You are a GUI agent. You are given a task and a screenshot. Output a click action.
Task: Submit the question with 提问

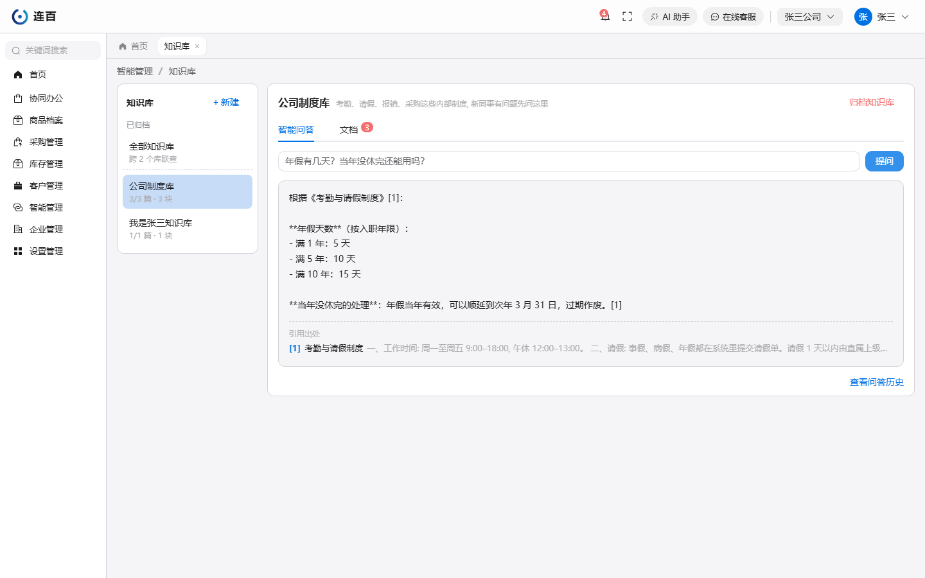[885, 161]
